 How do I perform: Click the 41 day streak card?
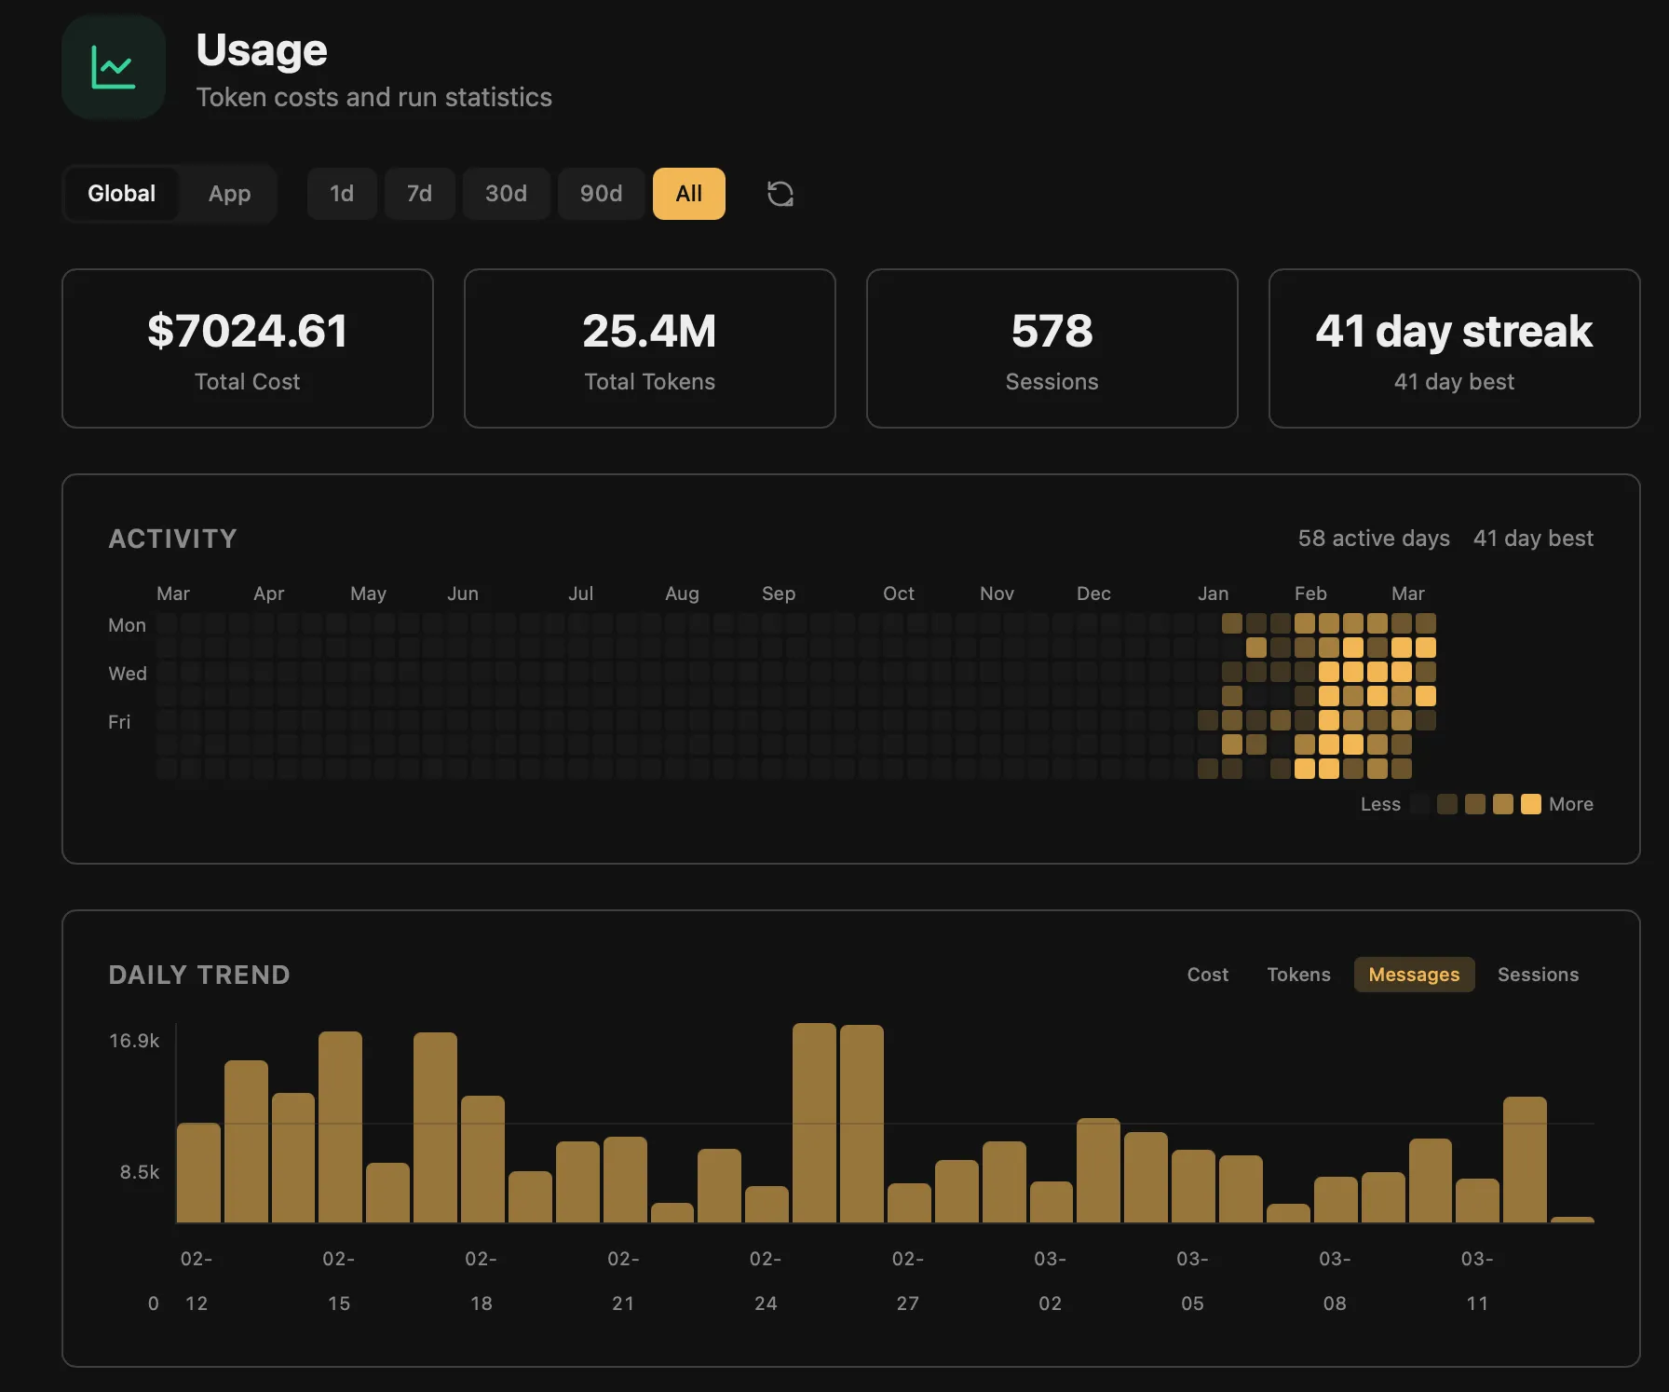tap(1453, 348)
